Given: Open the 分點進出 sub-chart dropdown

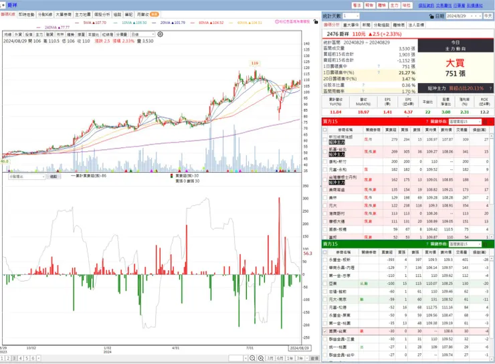Looking at the screenshot, I should (x=27, y=177).
